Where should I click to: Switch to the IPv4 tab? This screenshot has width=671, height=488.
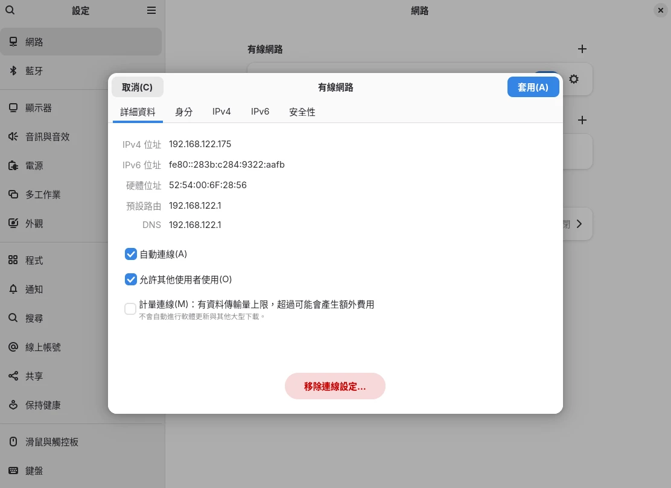coord(221,112)
